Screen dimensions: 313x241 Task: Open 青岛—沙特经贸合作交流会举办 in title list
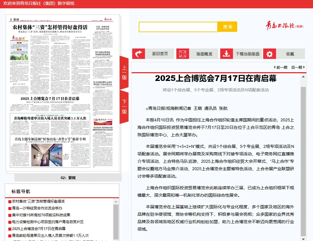(37, 208)
